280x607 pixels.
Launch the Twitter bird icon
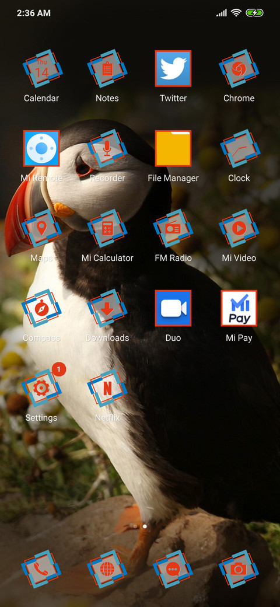tap(173, 68)
